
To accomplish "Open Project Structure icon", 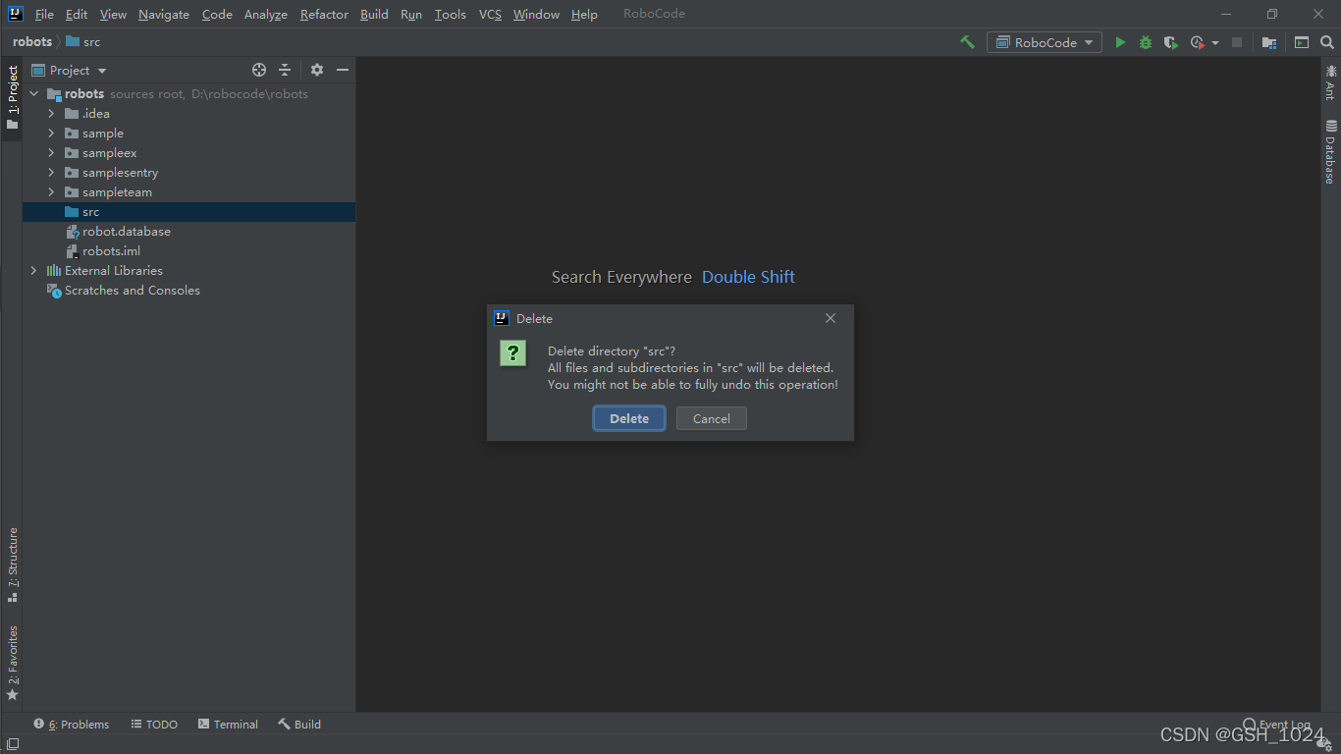I will (1269, 42).
